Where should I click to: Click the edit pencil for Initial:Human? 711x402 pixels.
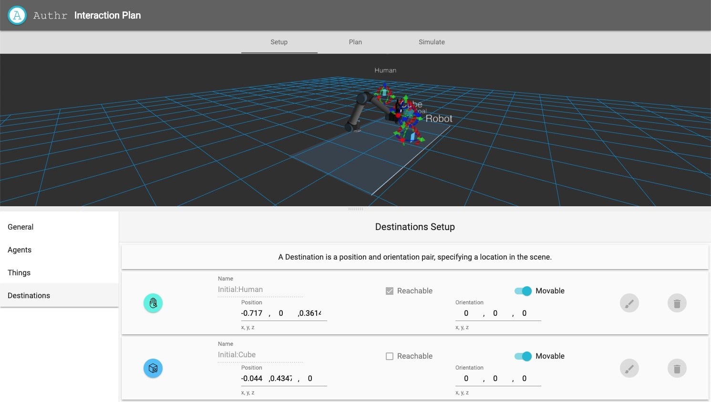coord(629,303)
